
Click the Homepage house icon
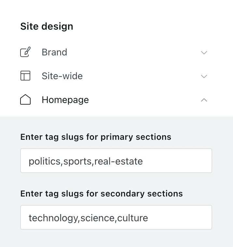point(25,100)
